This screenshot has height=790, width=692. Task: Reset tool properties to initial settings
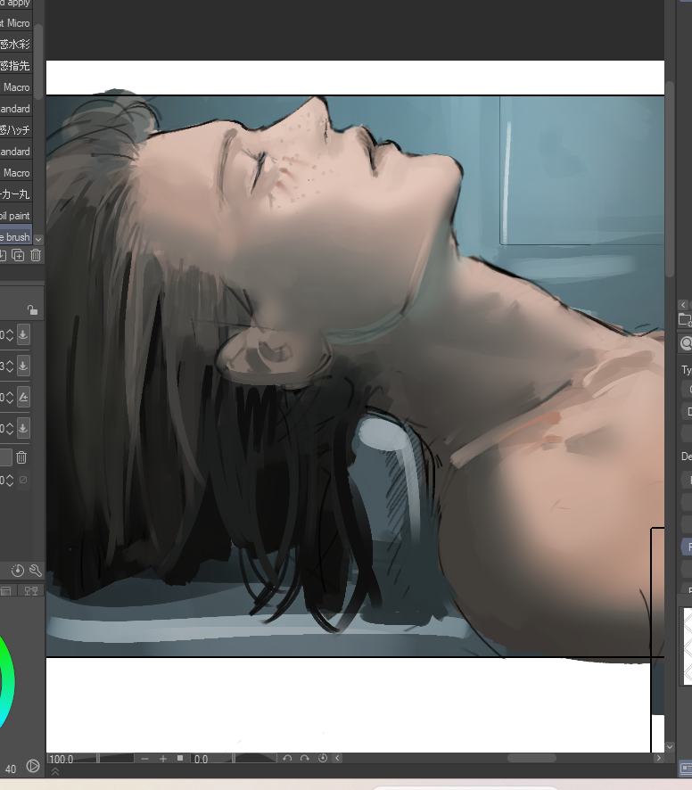[x=18, y=571]
